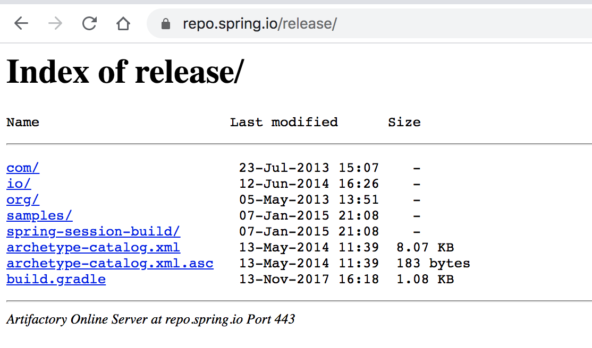Click the date '12-Jun-2014 16:26'
This screenshot has width=592, height=348.
(x=309, y=184)
